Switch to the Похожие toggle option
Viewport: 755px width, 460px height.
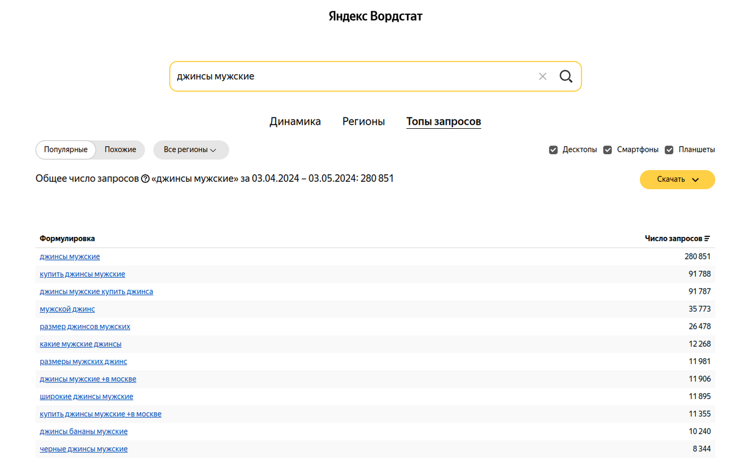coord(120,149)
